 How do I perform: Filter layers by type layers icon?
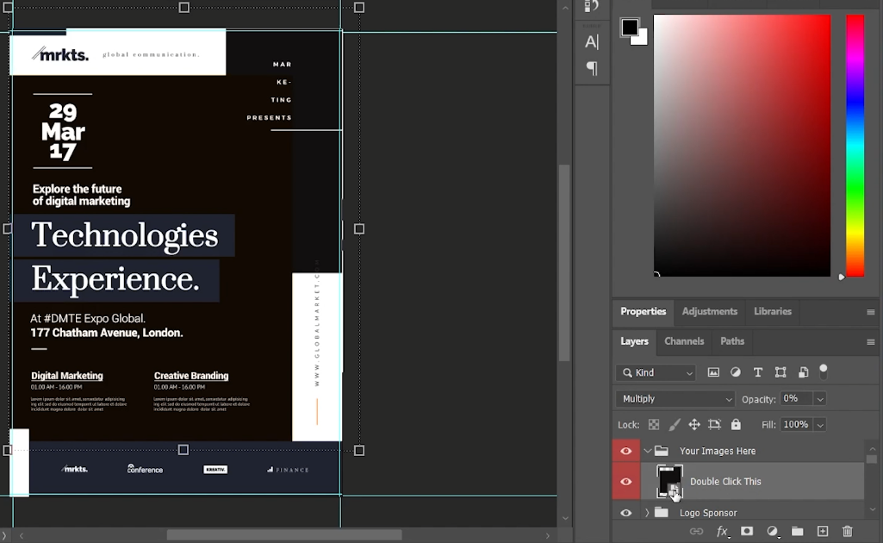click(x=758, y=372)
